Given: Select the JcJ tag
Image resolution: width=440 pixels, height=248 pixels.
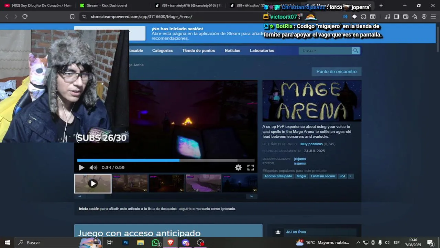Looking at the screenshot, I should tap(342, 176).
